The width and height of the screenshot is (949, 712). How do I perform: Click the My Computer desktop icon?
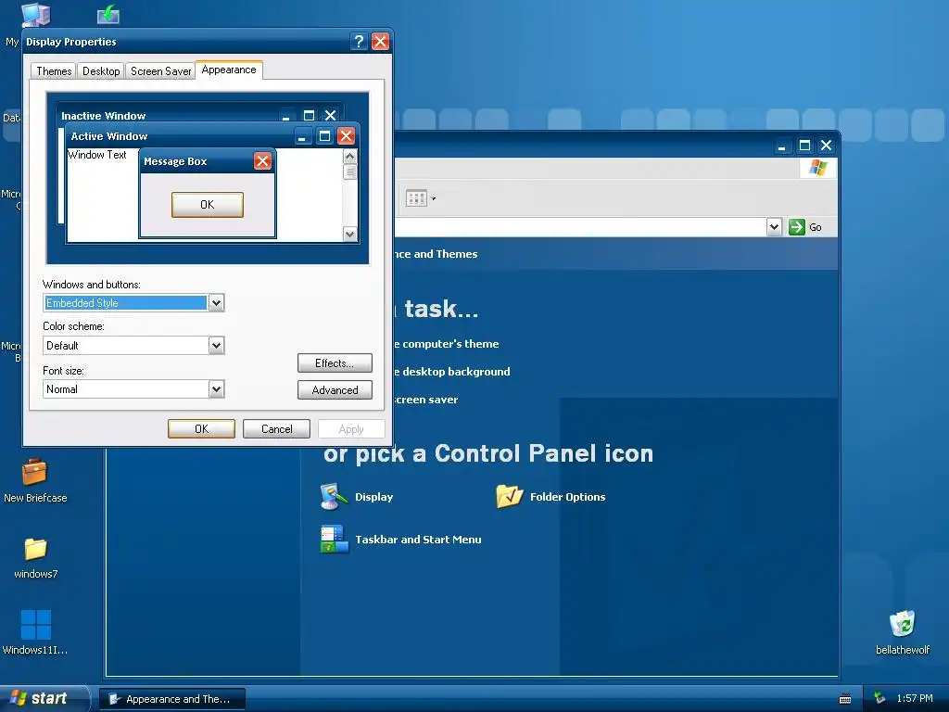pos(35,15)
